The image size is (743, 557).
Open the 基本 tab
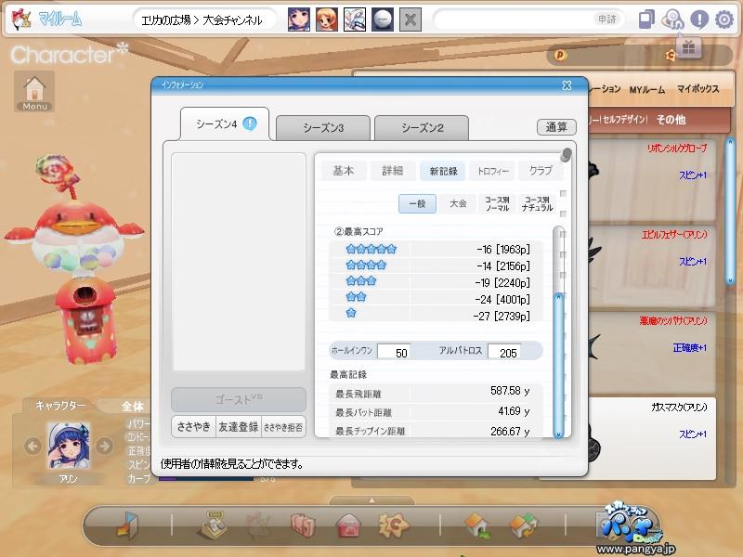tap(344, 171)
